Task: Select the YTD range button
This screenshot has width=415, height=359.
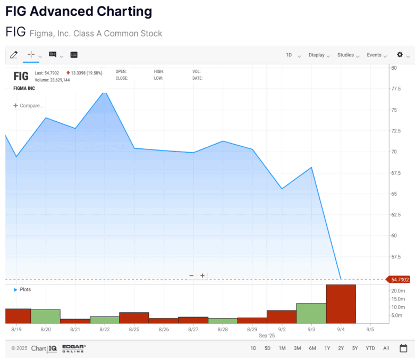Action: (x=370, y=348)
